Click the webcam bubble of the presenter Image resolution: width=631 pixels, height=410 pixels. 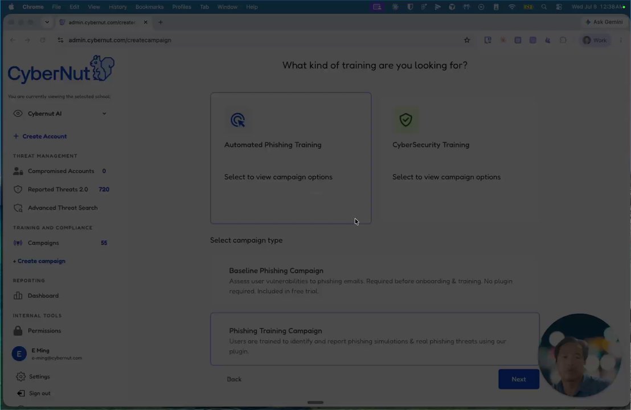click(x=580, y=355)
